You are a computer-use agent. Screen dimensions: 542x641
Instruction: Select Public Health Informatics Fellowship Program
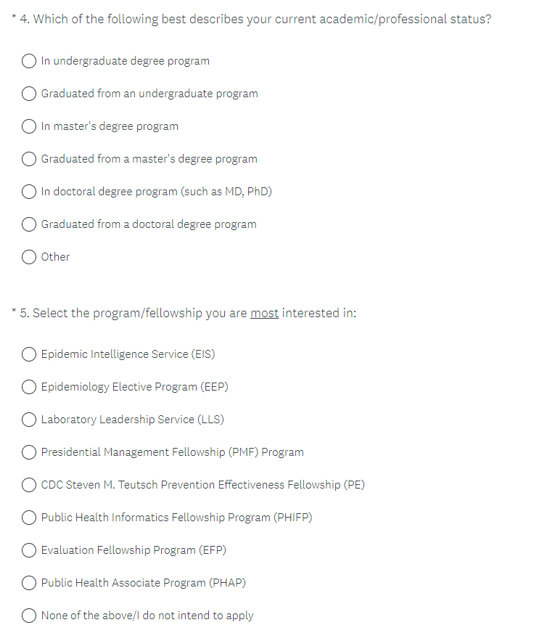pos(30,518)
